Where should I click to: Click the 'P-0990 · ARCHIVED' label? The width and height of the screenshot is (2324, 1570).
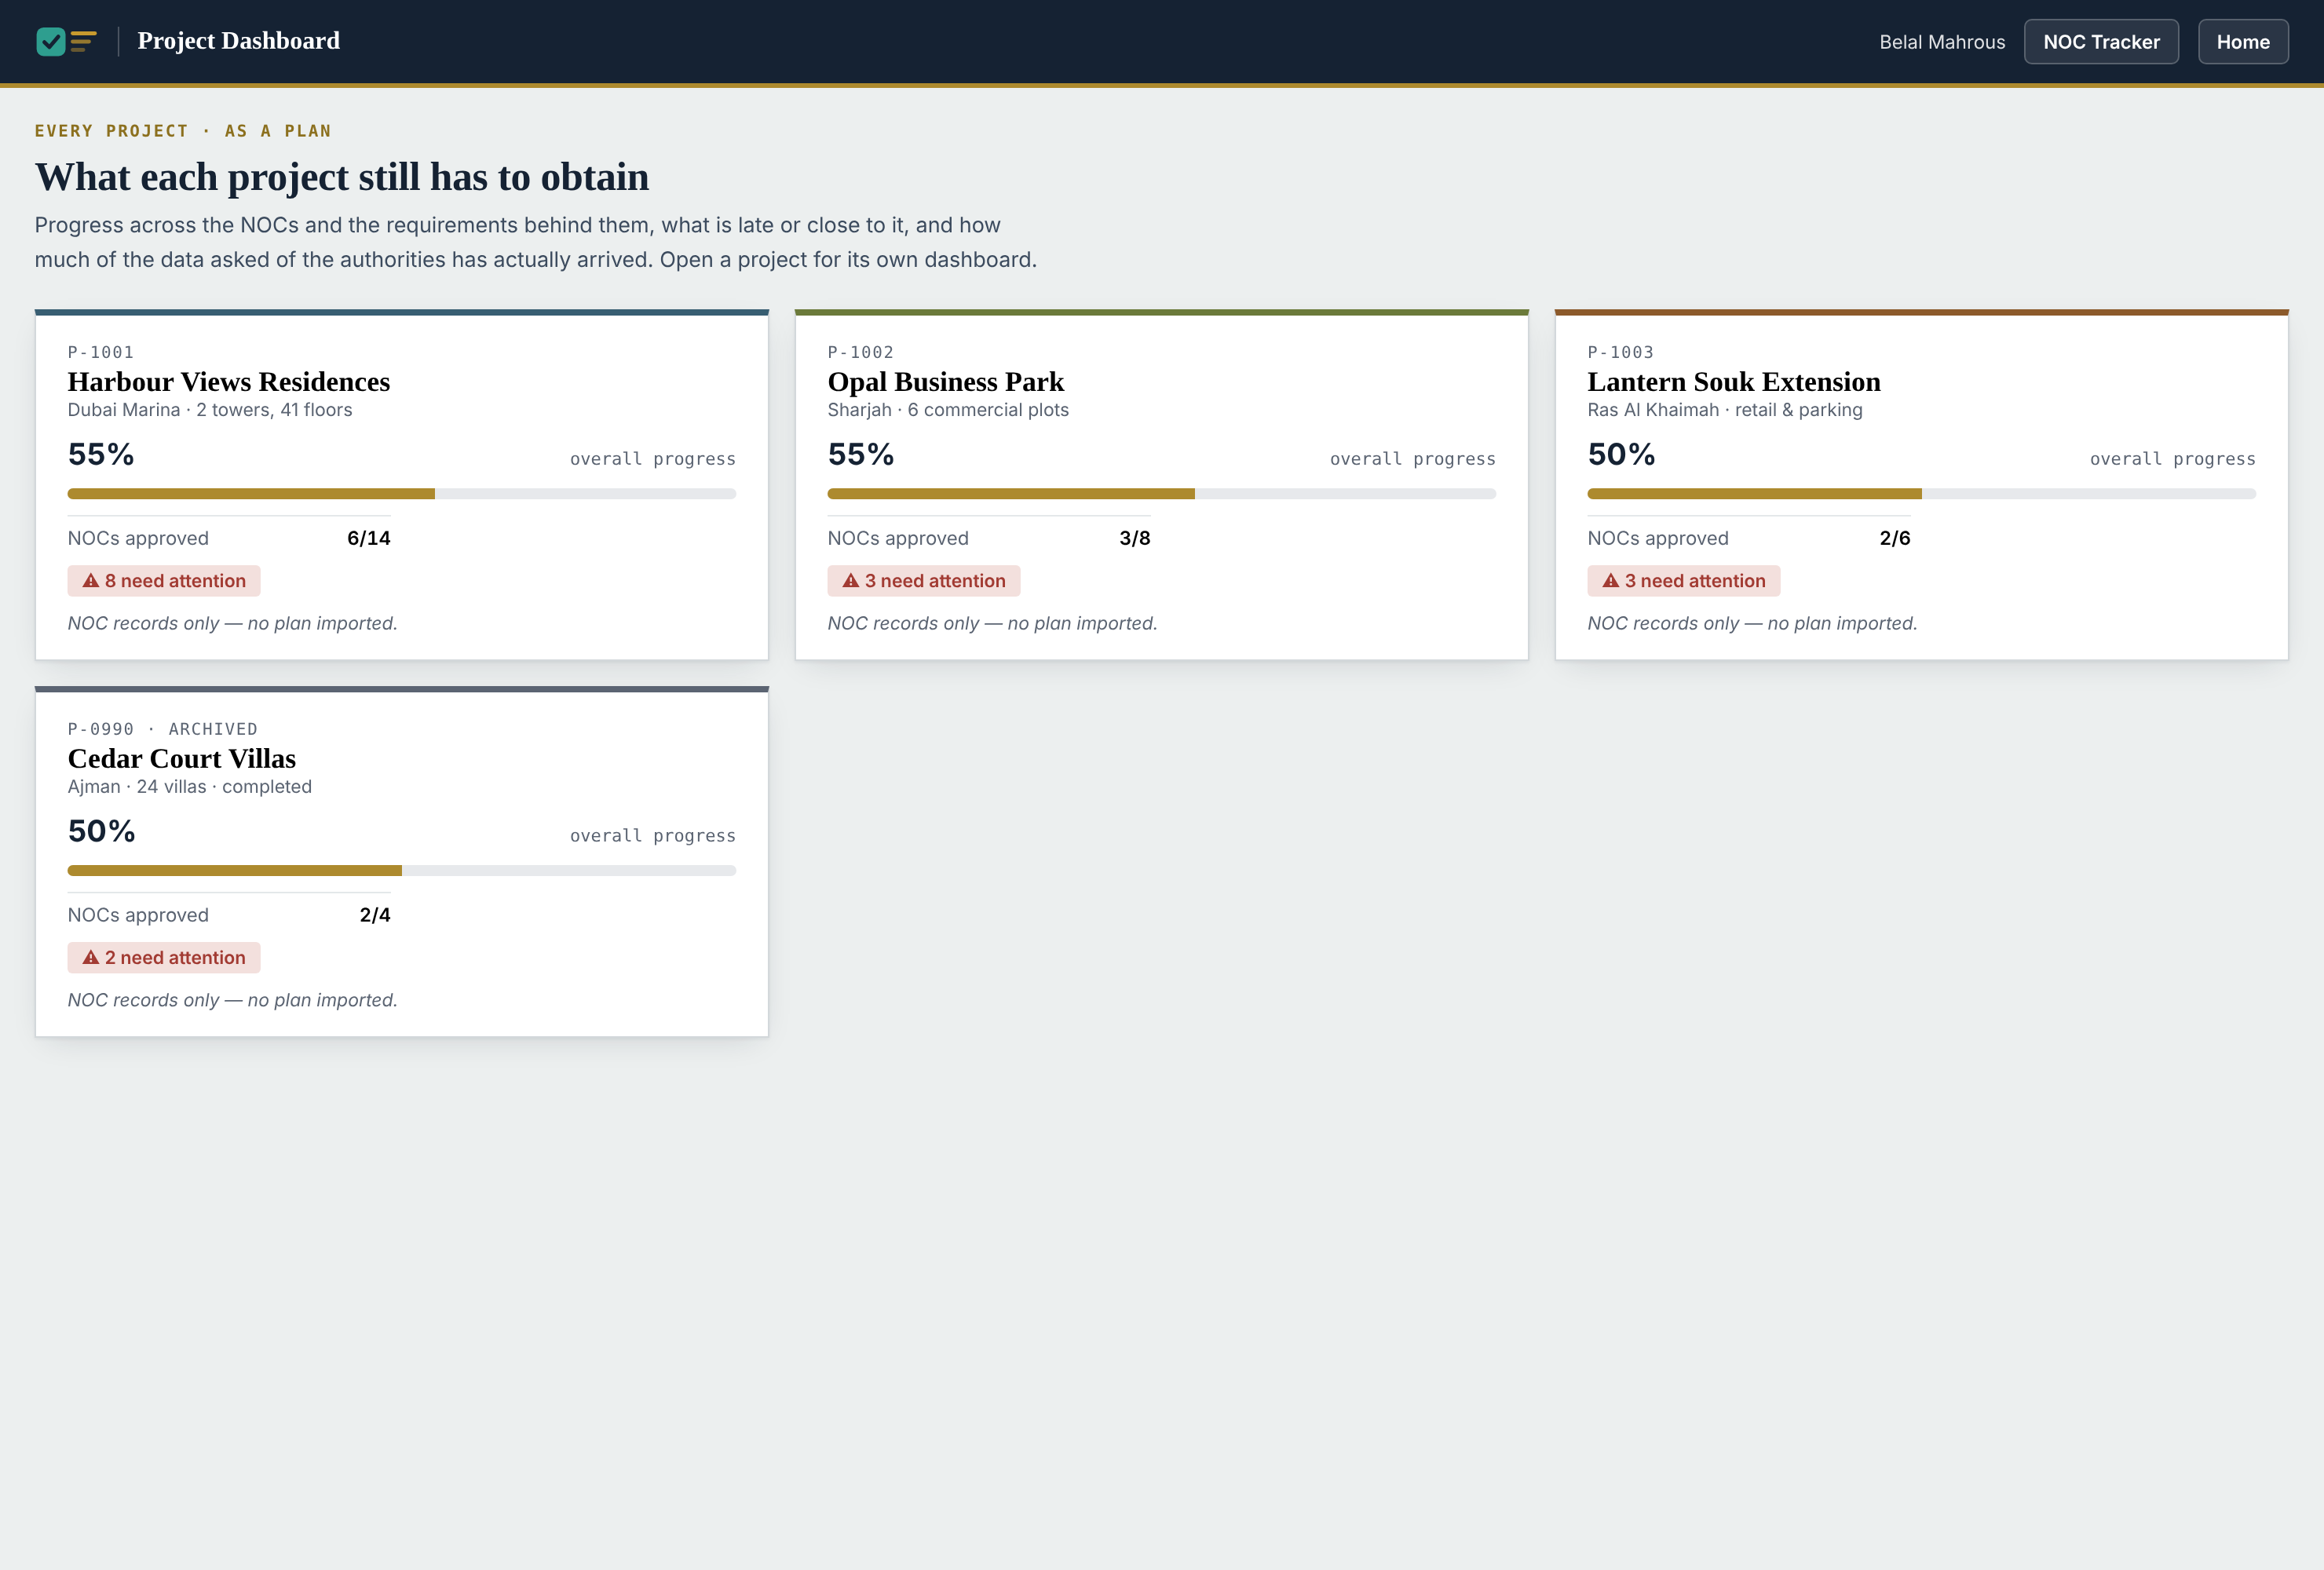pyautogui.click(x=163, y=729)
